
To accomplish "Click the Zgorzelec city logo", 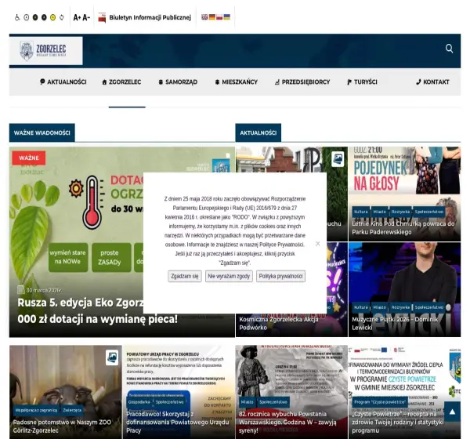I will point(46,51).
